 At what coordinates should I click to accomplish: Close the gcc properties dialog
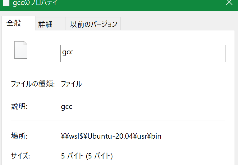click(x=229, y=3)
